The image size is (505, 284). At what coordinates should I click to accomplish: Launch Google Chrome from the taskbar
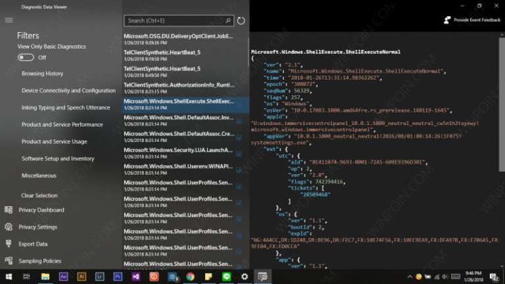191,277
